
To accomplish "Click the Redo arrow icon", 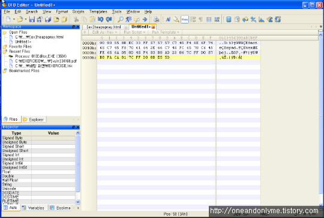I will [109, 19].
